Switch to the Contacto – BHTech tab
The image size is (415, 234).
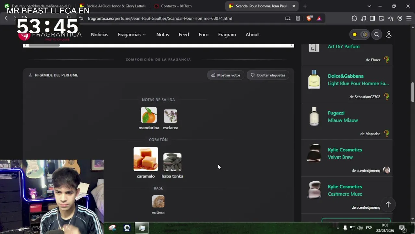pyautogui.click(x=176, y=6)
